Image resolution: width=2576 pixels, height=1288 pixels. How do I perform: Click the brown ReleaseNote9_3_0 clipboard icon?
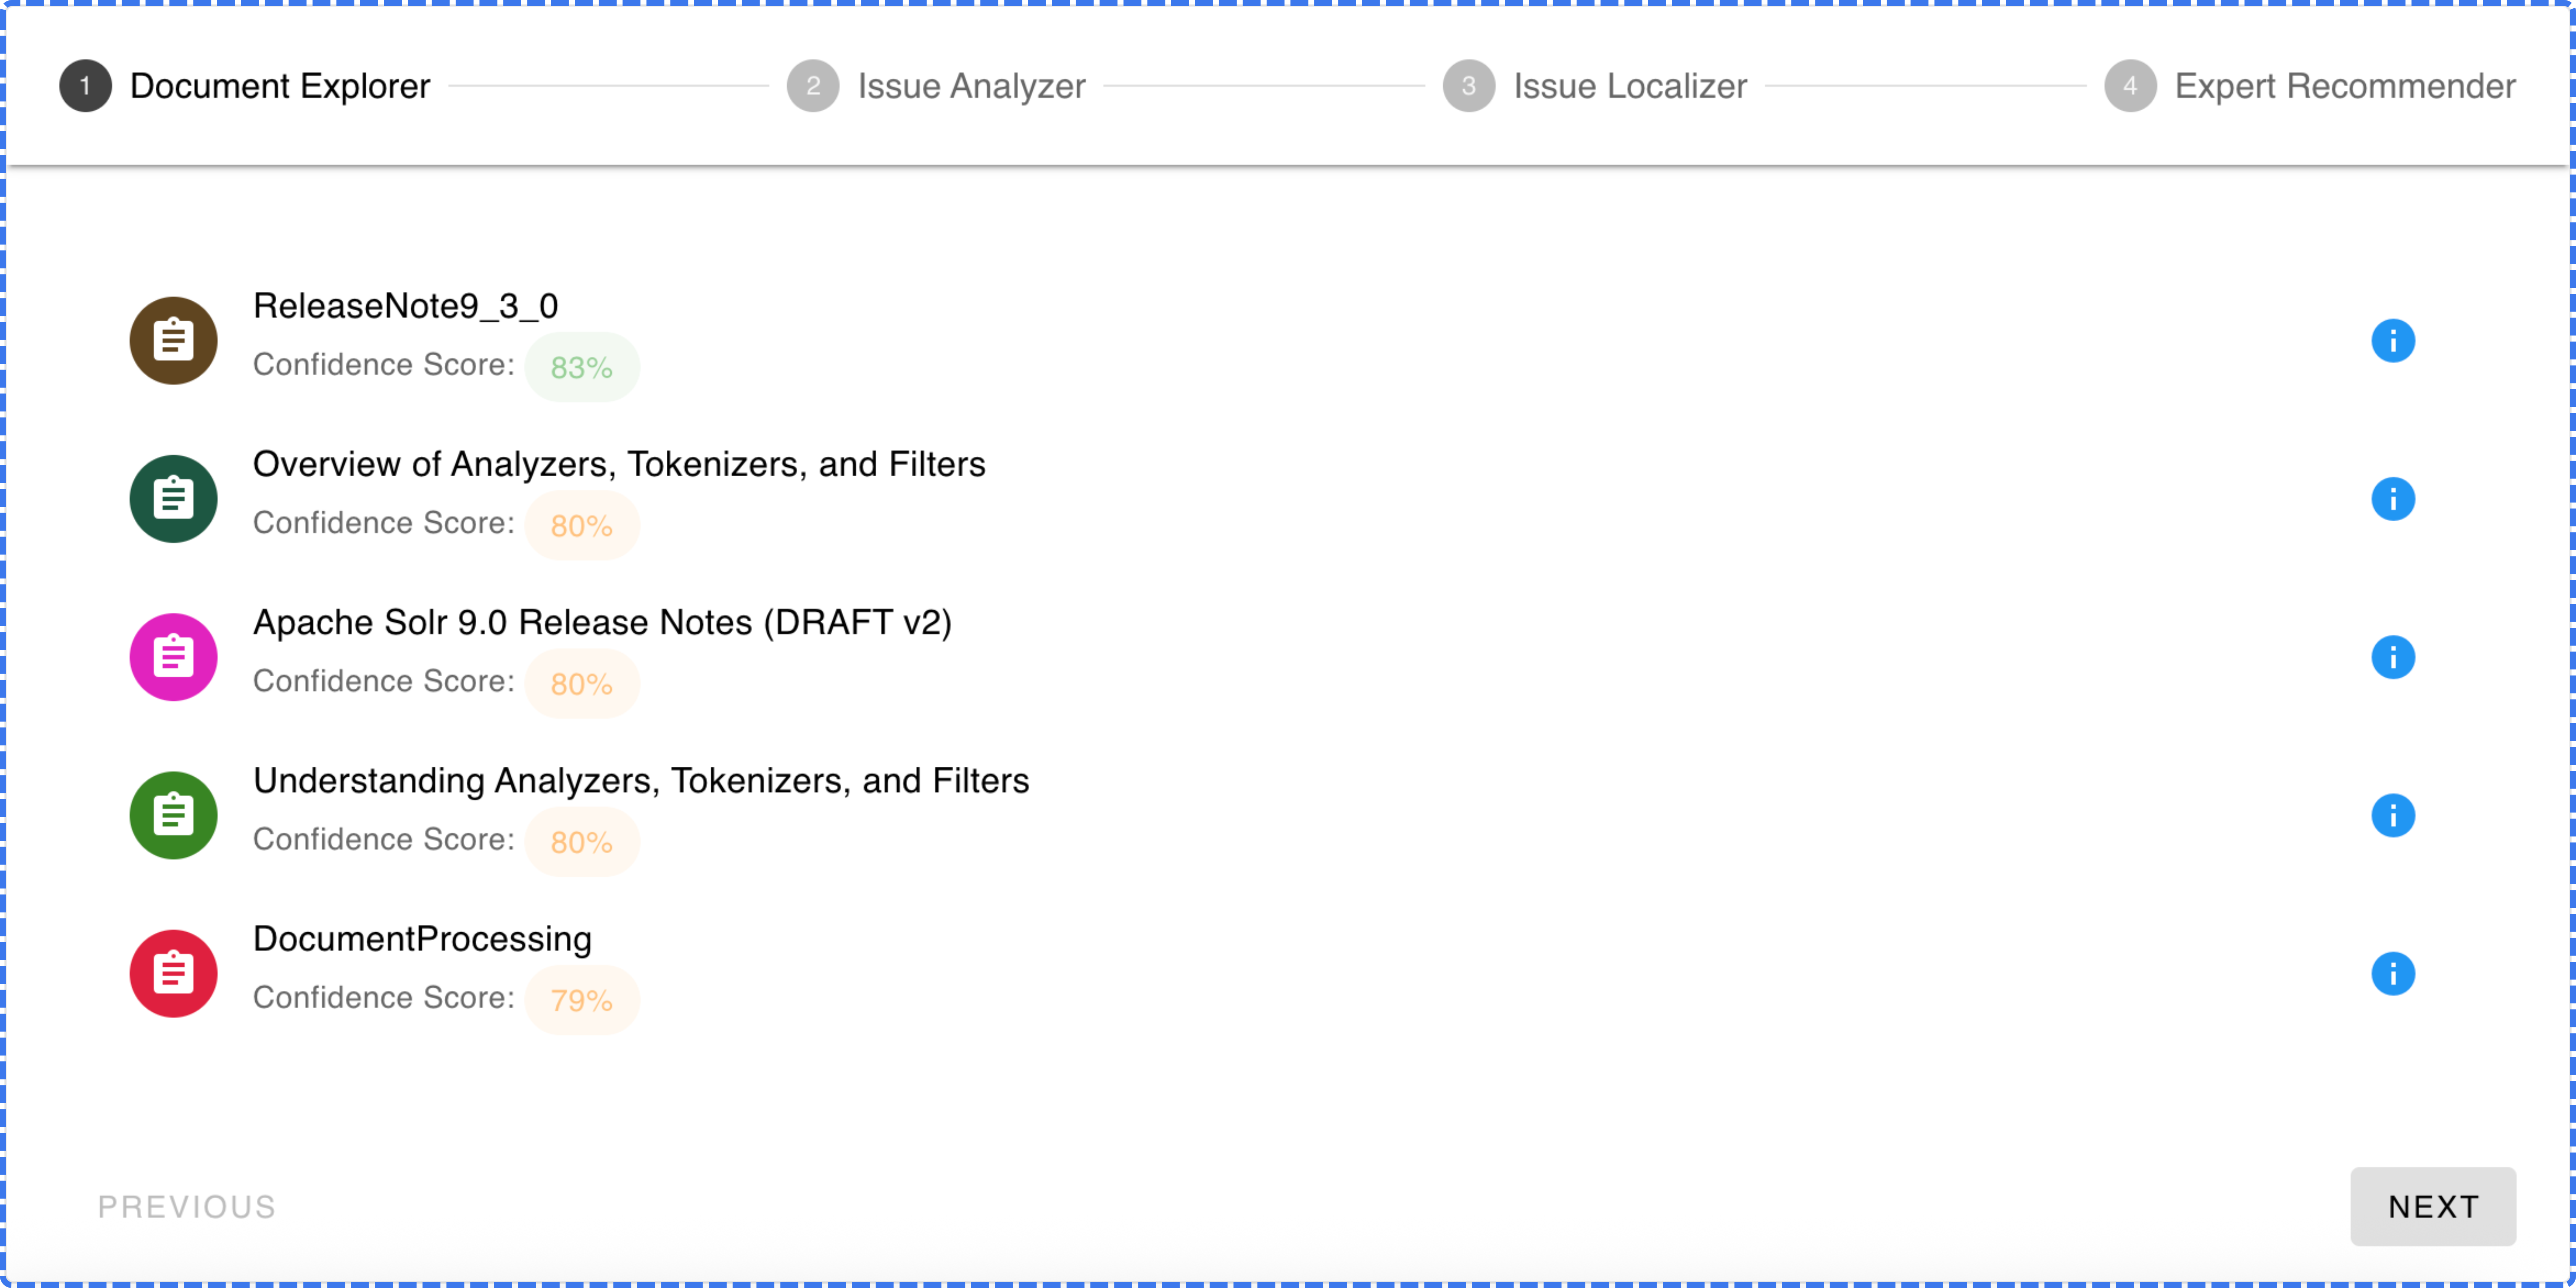[173, 341]
